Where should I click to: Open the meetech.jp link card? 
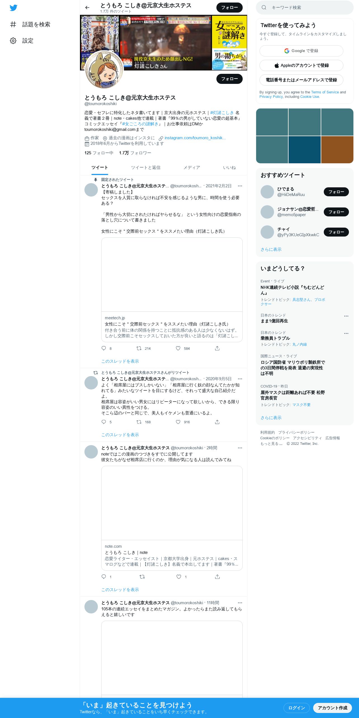[x=172, y=290]
